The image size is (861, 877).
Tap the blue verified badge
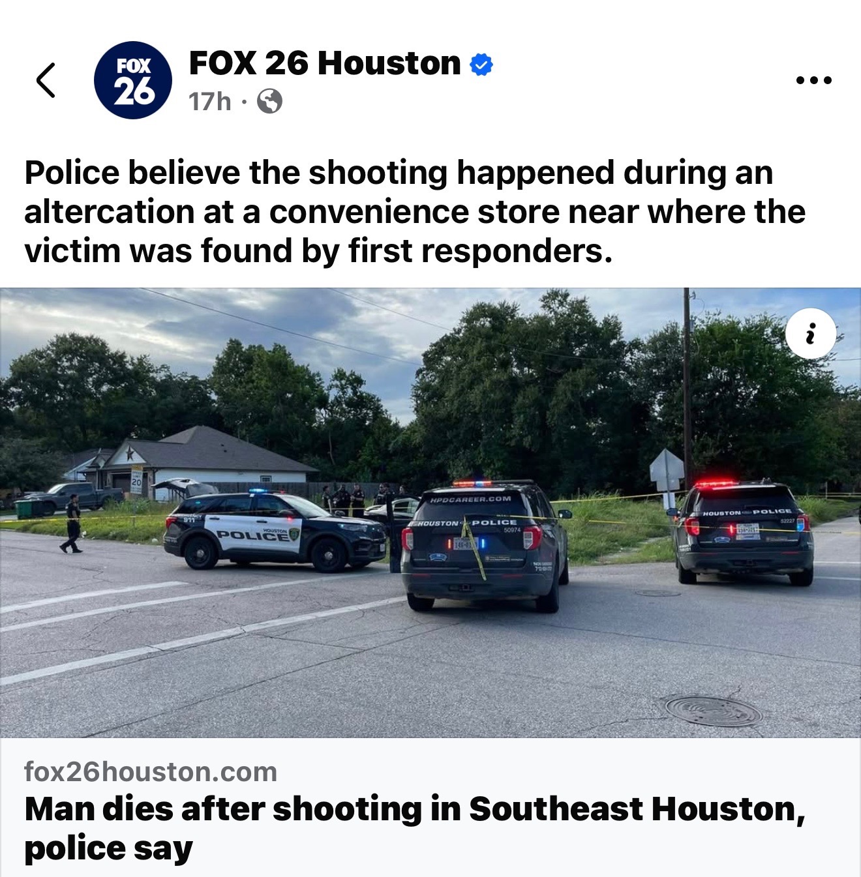481,65
